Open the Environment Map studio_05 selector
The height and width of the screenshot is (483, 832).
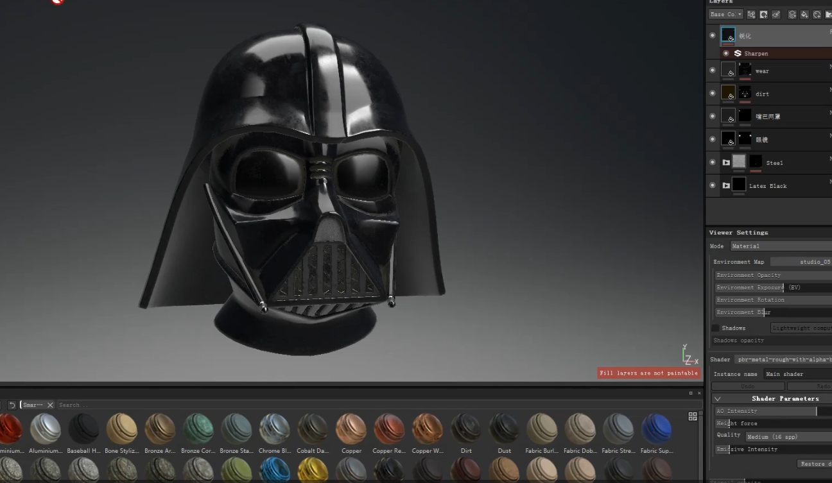pyautogui.click(x=801, y=262)
